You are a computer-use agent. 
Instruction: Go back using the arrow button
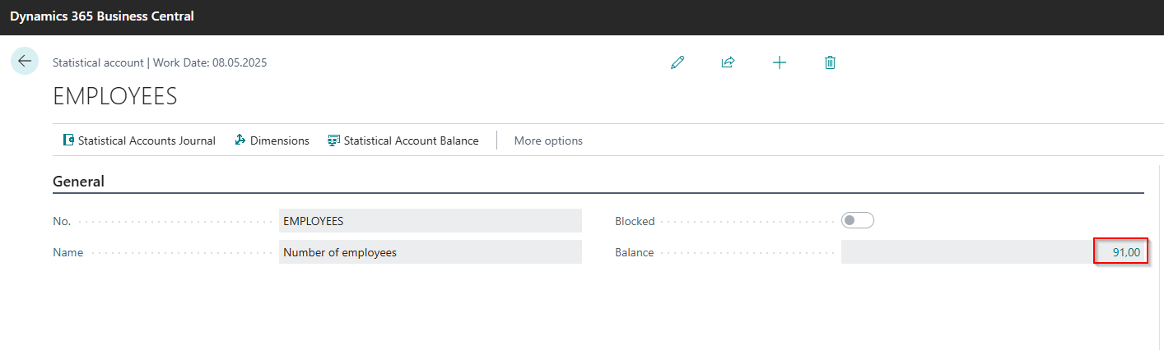point(25,61)
